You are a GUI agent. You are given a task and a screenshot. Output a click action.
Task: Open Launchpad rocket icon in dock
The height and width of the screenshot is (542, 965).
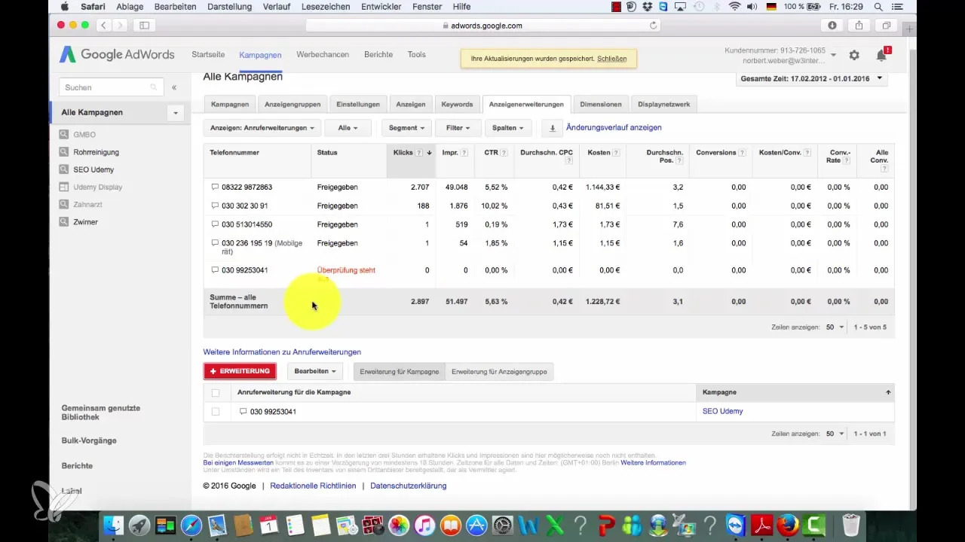point(139,525)
